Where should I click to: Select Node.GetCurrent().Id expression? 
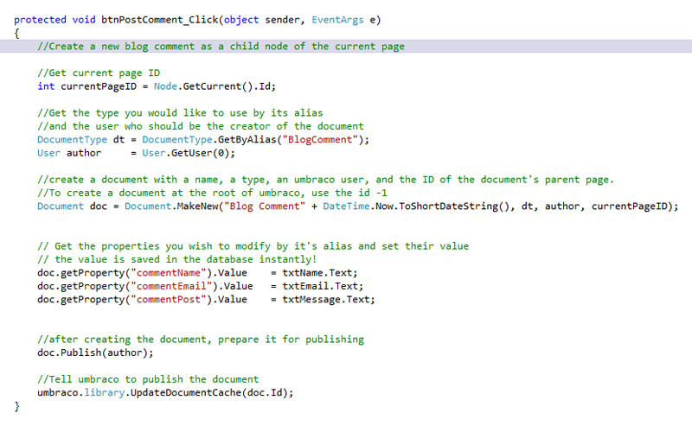(x=213, y=86)
